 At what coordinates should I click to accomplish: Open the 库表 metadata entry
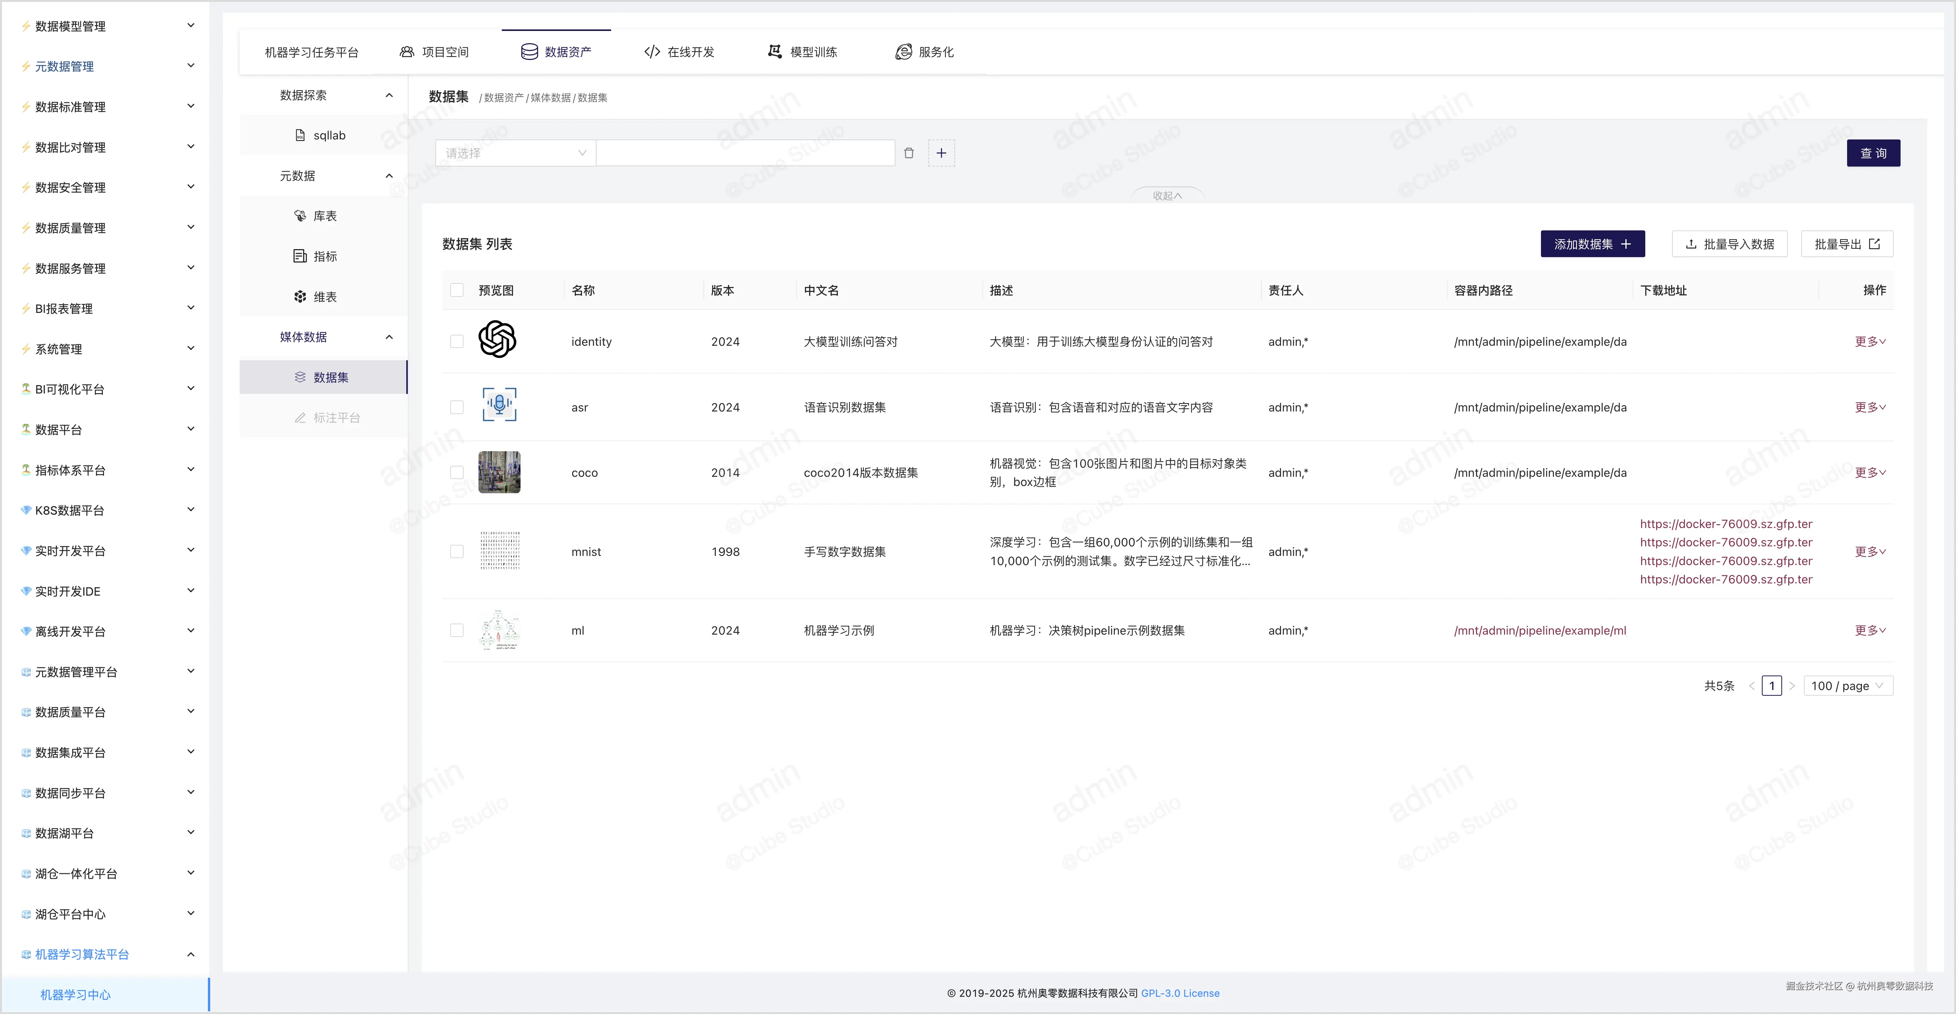pos(324,216)
